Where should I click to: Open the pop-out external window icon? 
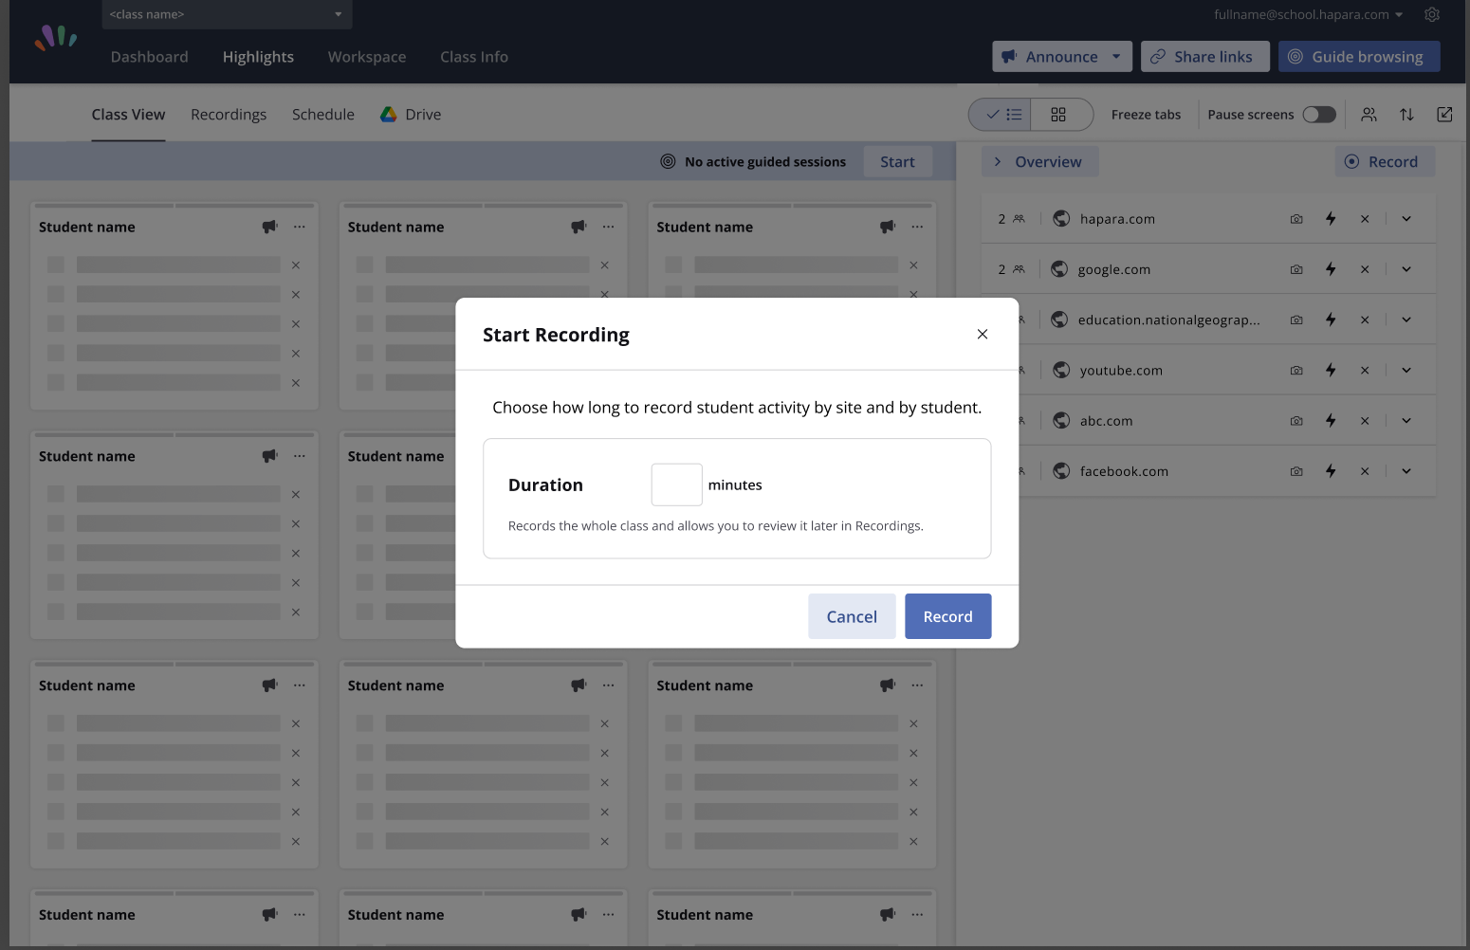[x=1444, y=115]
